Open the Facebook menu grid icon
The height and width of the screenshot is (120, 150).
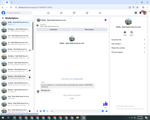[136, 13]
